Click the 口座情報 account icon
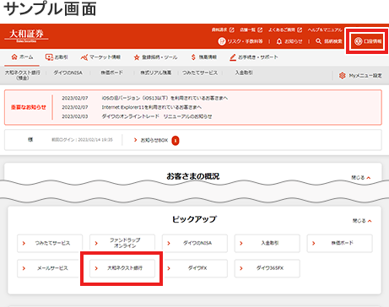This screenshot has height=307, width=389. 358,41
